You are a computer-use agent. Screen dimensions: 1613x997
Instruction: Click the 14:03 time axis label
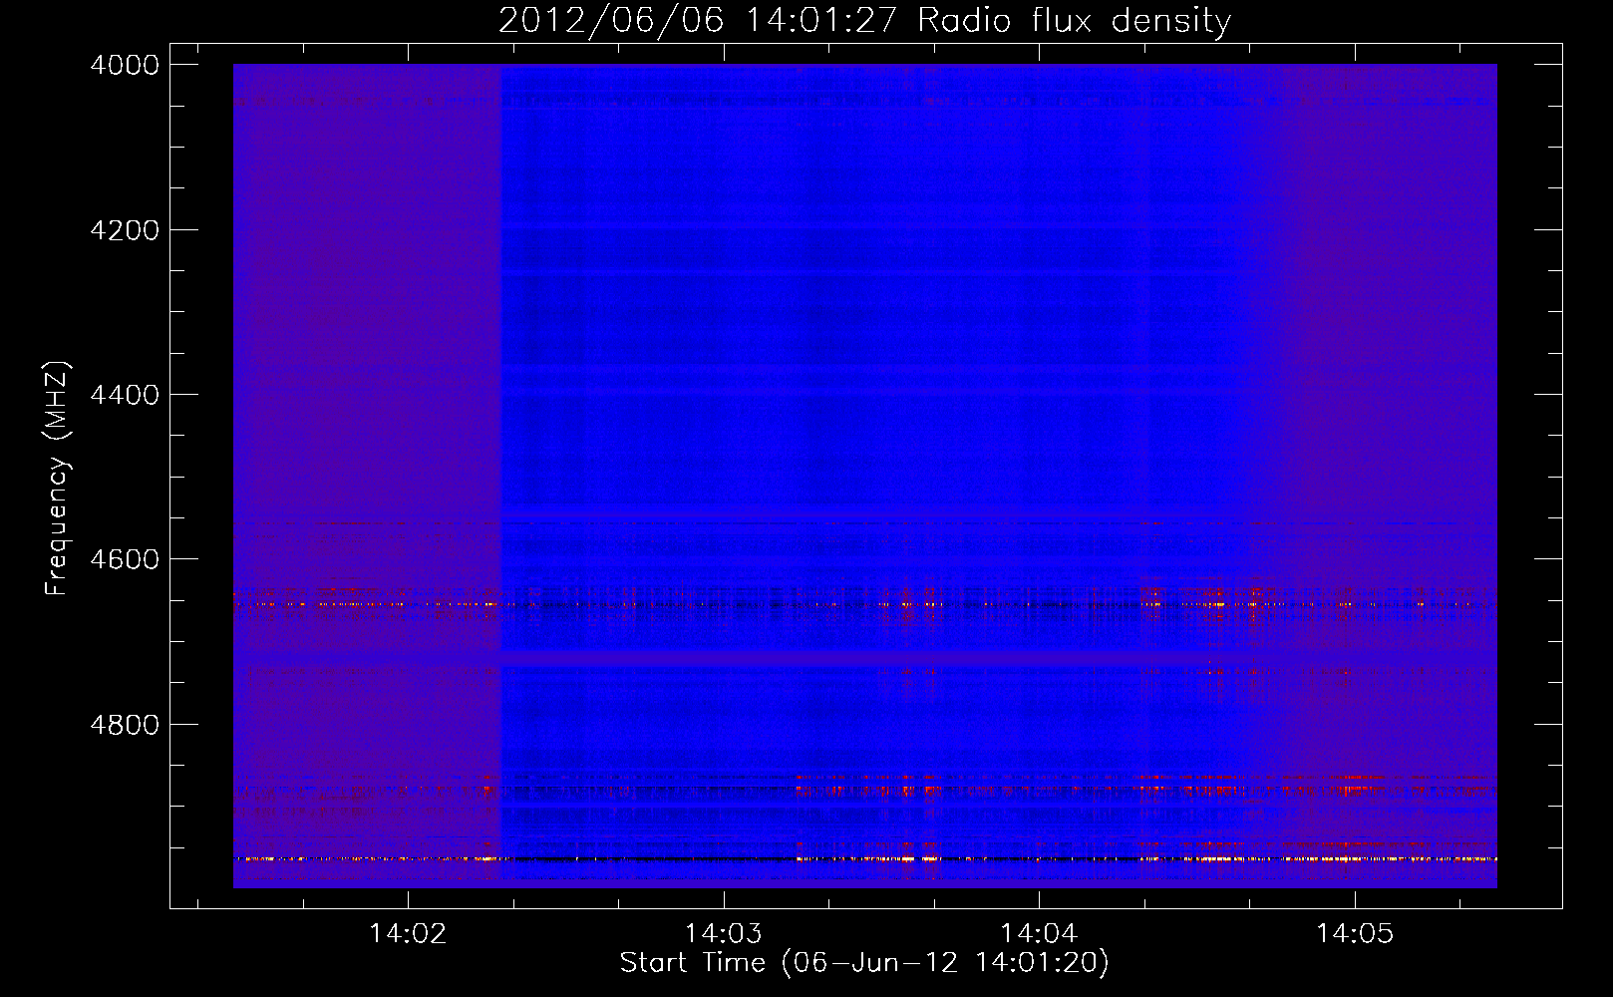click(723, 934)
